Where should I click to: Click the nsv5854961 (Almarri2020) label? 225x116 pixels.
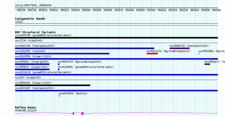coord(33,83)
